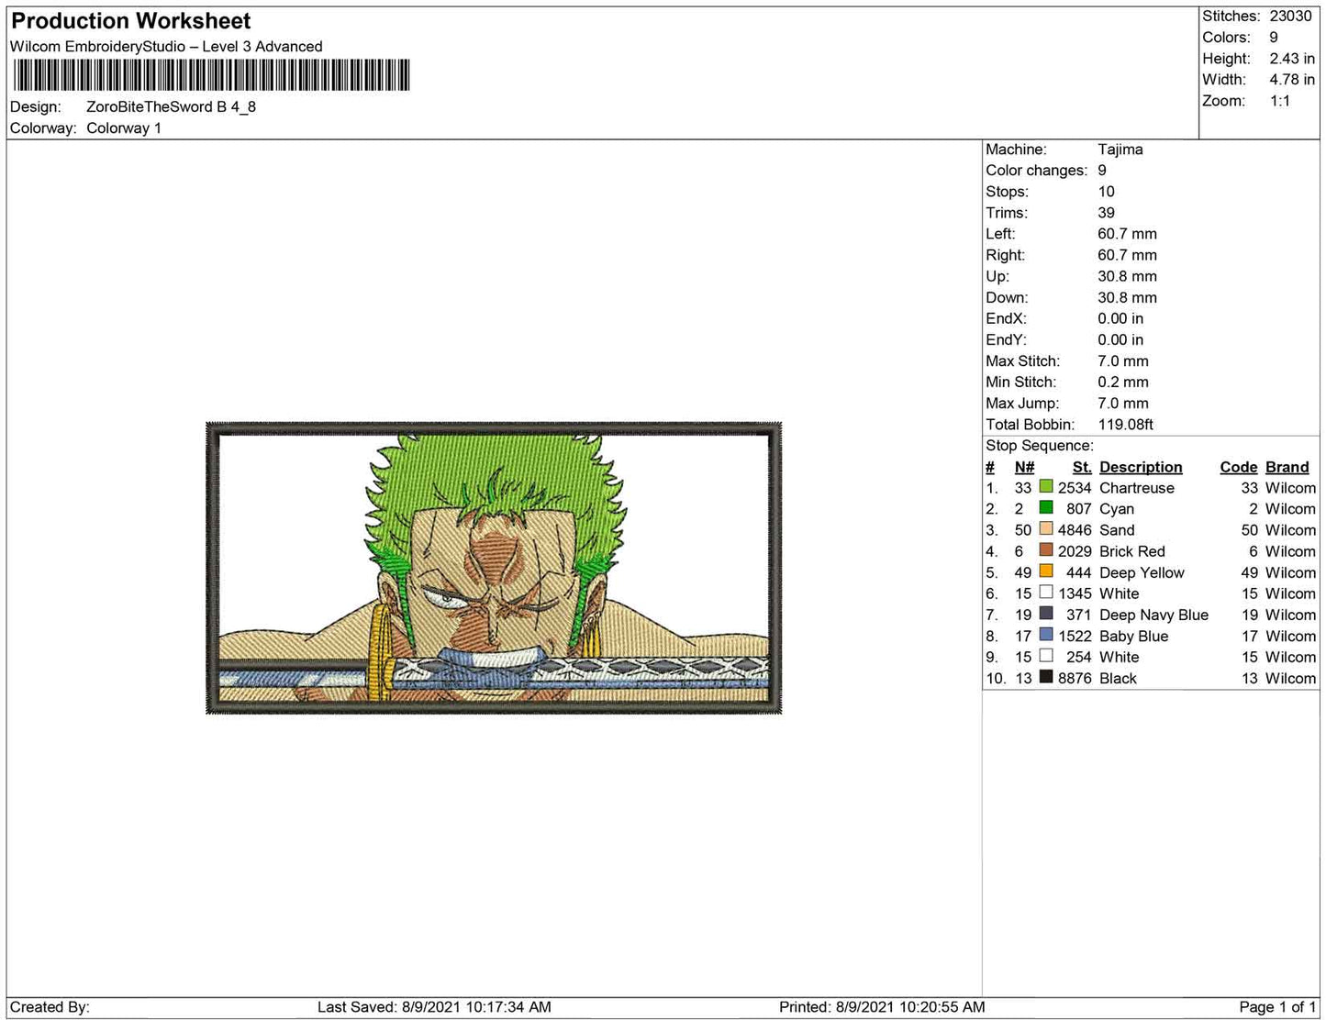
Task: Select the Zoom value "1:1"
Action: pos(1280,101)
